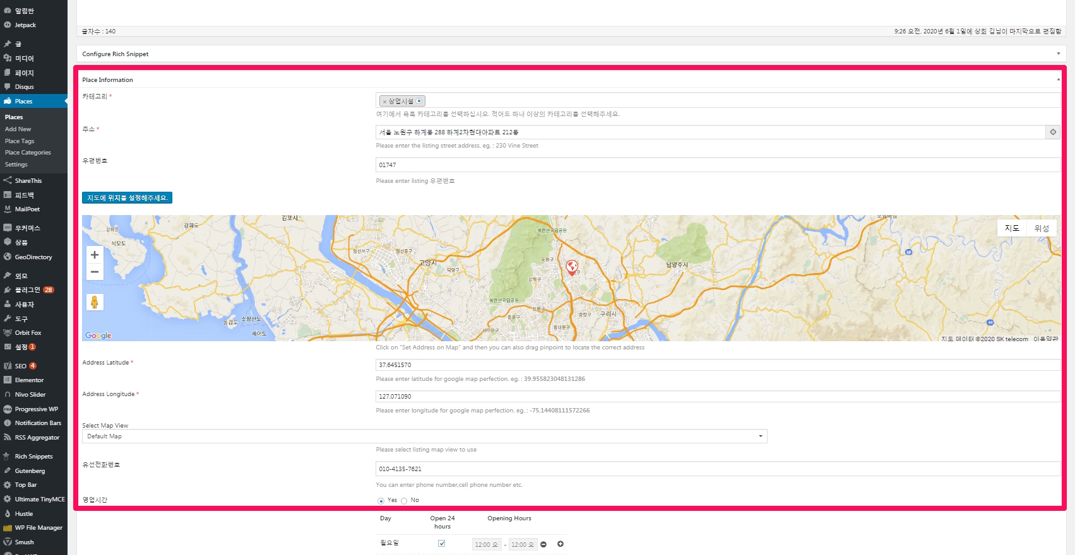Open GeoDirectory in the sidebar
1075x555 pixels.
(x=33, y=257)
